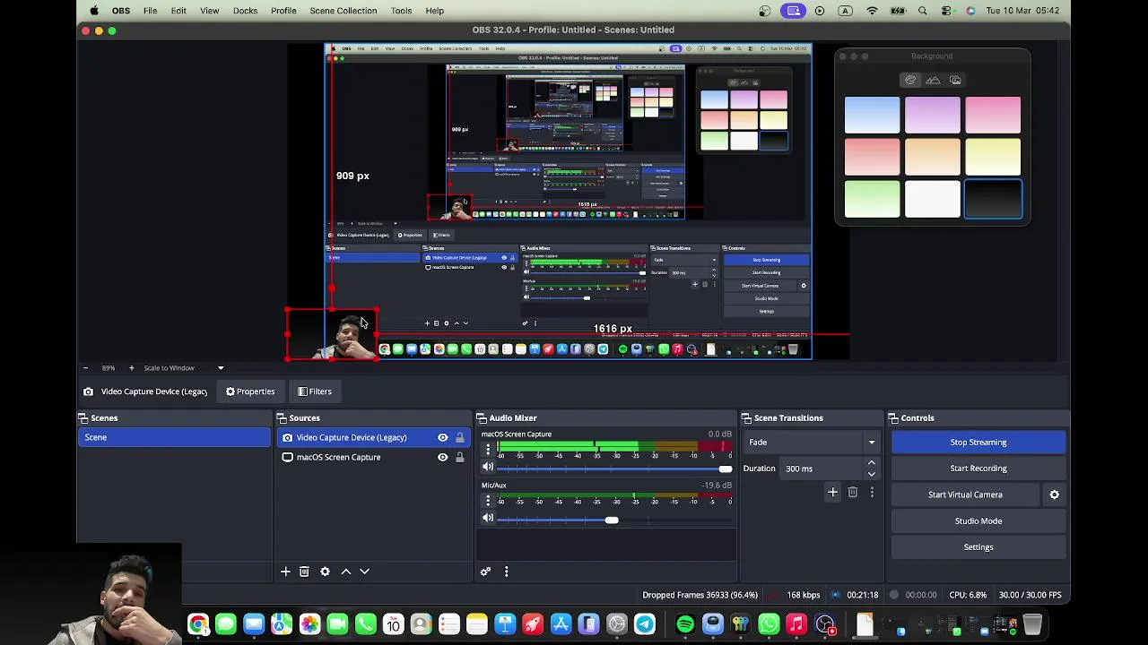Select photo gallery tab in Background window
The image size is (1148, 645).
pos(955,81)
